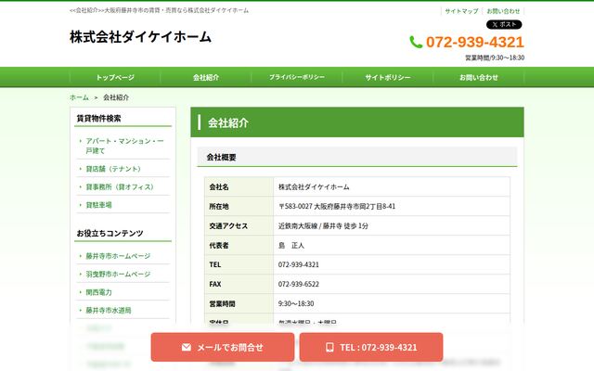Open the 藤井寺市水道局 sidebar link

tap(109, 311)
